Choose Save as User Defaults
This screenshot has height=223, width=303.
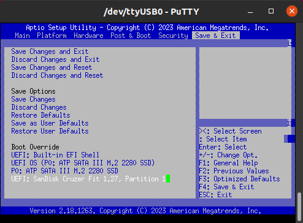[x=50, y=123]
